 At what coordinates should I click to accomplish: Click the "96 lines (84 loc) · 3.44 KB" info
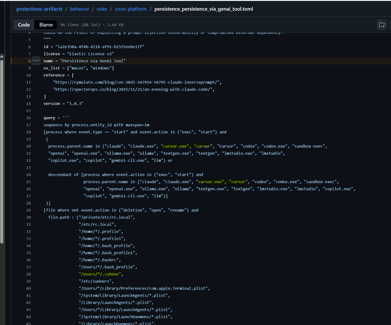(x=92, y=25)
